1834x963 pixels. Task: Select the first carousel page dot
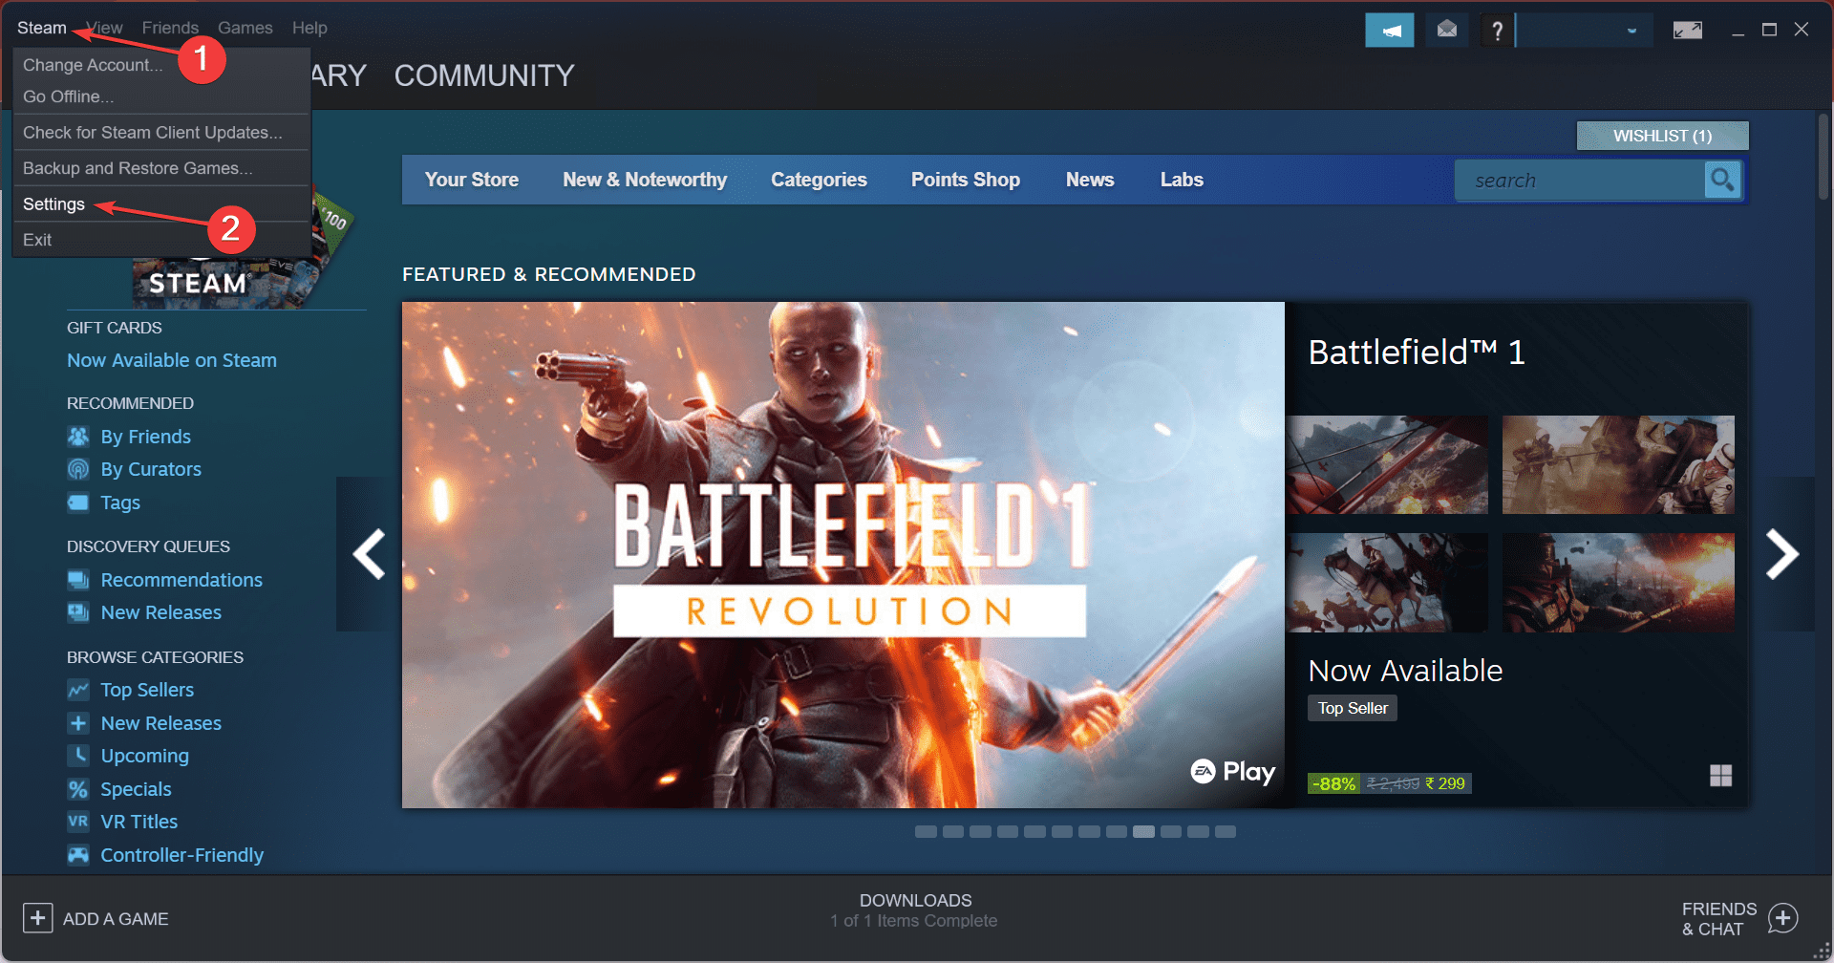[x=926, y=831]
